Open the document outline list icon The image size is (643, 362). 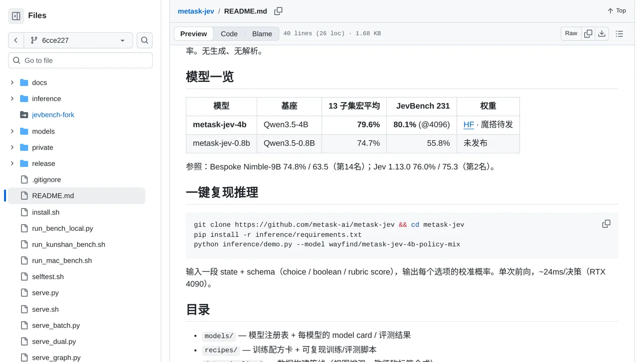pos(619,34)
